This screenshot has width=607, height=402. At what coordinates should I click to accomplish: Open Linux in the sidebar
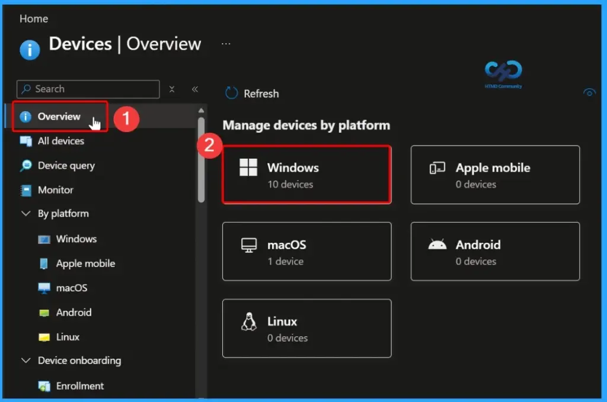(x=68, y=337)
